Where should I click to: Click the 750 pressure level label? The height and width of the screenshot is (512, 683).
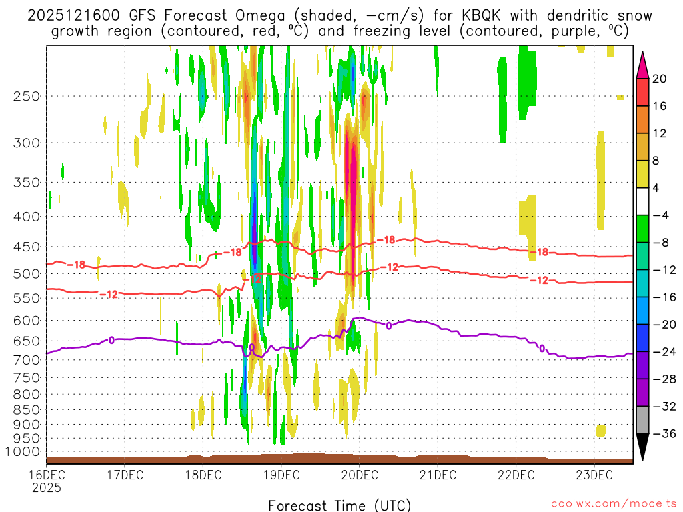point(27,378)
